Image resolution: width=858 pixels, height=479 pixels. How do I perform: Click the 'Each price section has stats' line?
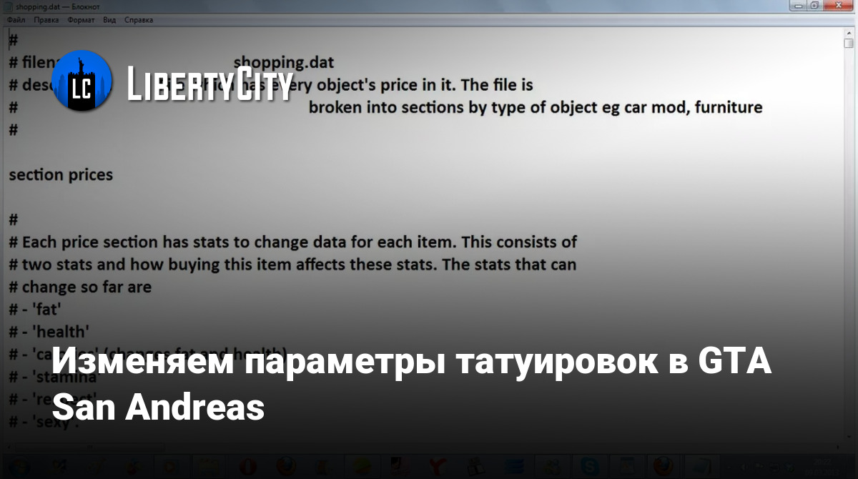[293, 242]
